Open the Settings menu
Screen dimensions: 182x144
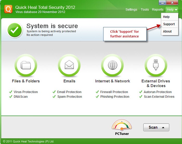pyautogui.click(x=131, y=10)
